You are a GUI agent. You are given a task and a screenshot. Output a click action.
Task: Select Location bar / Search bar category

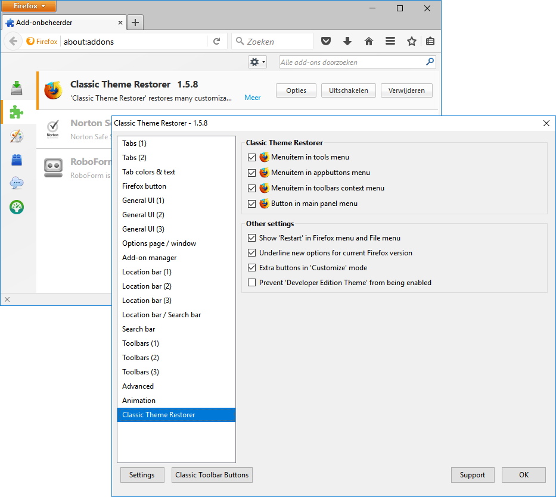click(x=176, y=315)
